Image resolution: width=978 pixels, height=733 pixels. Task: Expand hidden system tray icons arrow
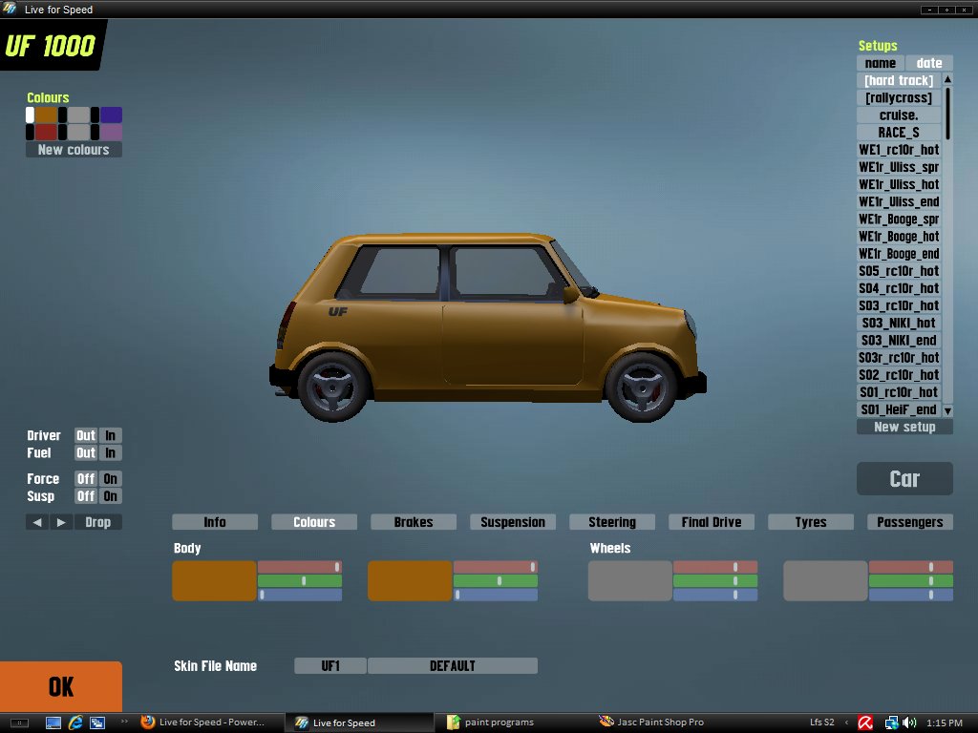(x=846, y=722)
